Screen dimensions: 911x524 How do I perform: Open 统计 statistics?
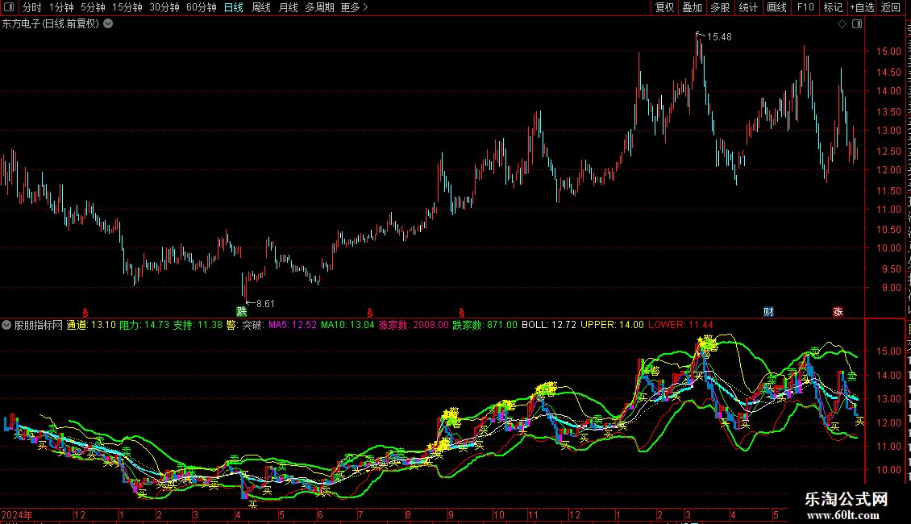[748, 7]
